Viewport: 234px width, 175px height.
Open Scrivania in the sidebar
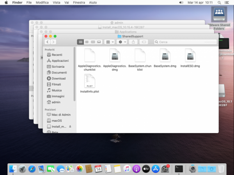[x=55, y=66]
